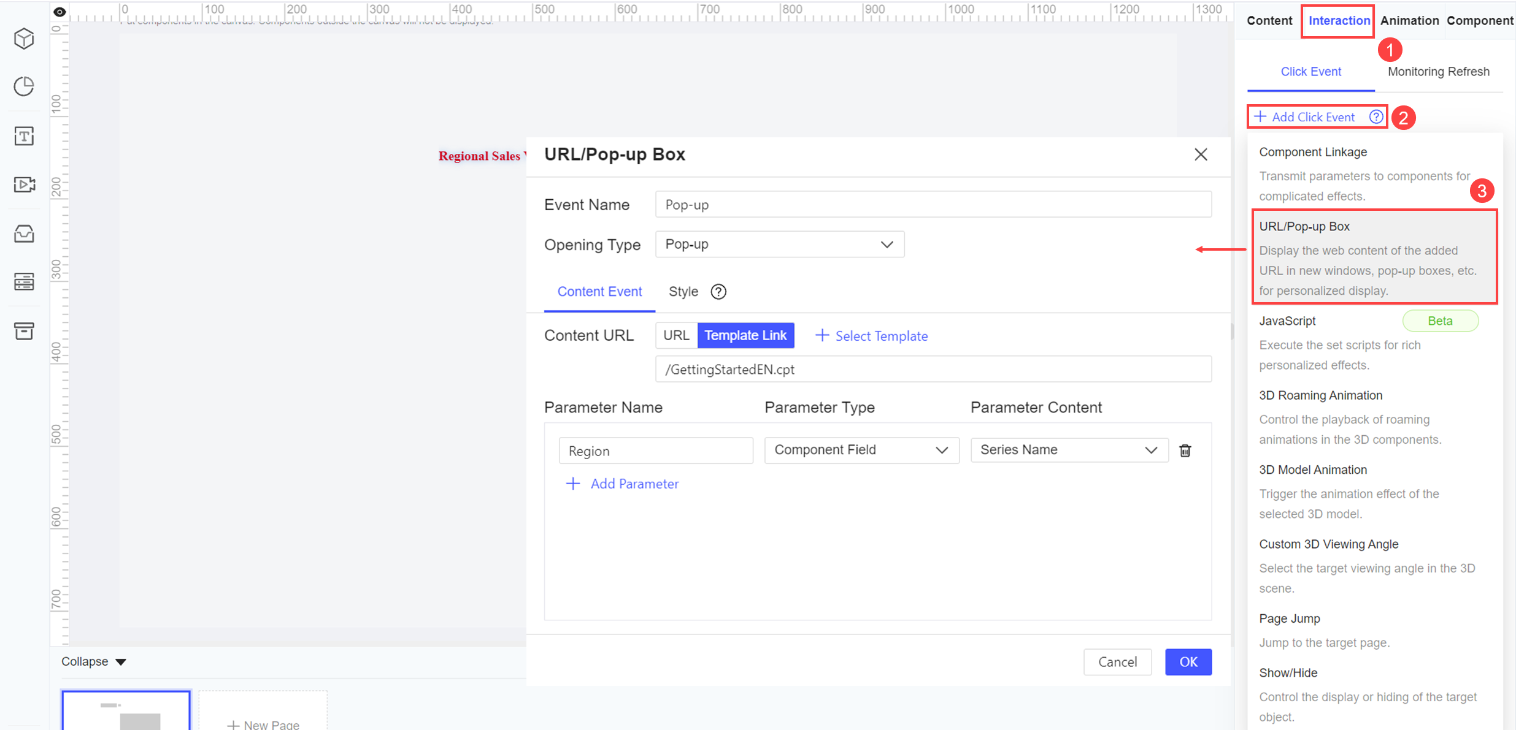
Task: Choose URL/Pop-up Box event option
Action: click(1374, 257)
